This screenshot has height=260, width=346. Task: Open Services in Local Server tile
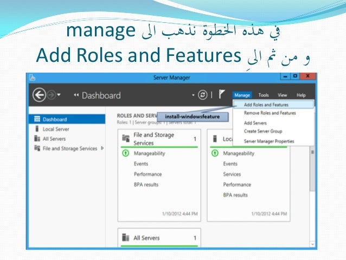[232, 174]
